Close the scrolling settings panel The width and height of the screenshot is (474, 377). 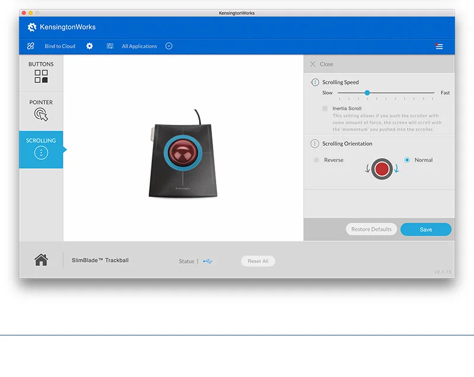(x=321, y=64)
